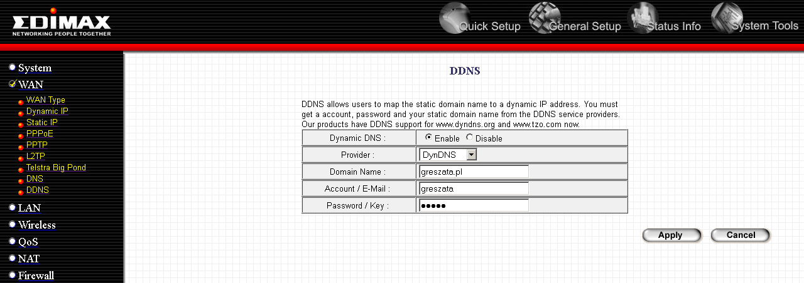Click the red bullet next to Static IP
Viewport: 804px width, 283px height.
pyautogui.click(x=21, y=125)
